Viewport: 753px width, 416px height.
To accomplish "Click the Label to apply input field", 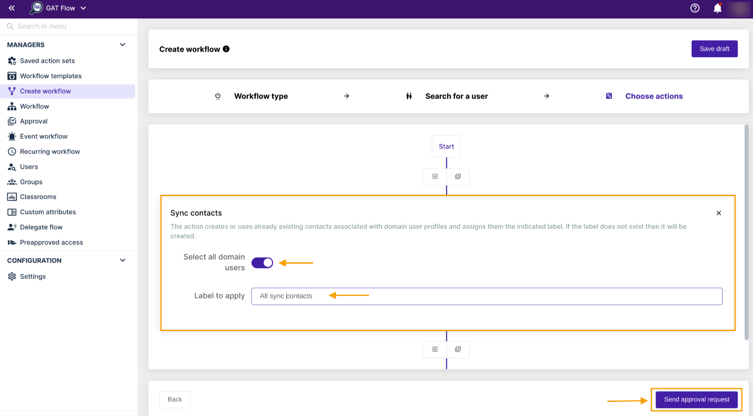I will click(486, 296).
